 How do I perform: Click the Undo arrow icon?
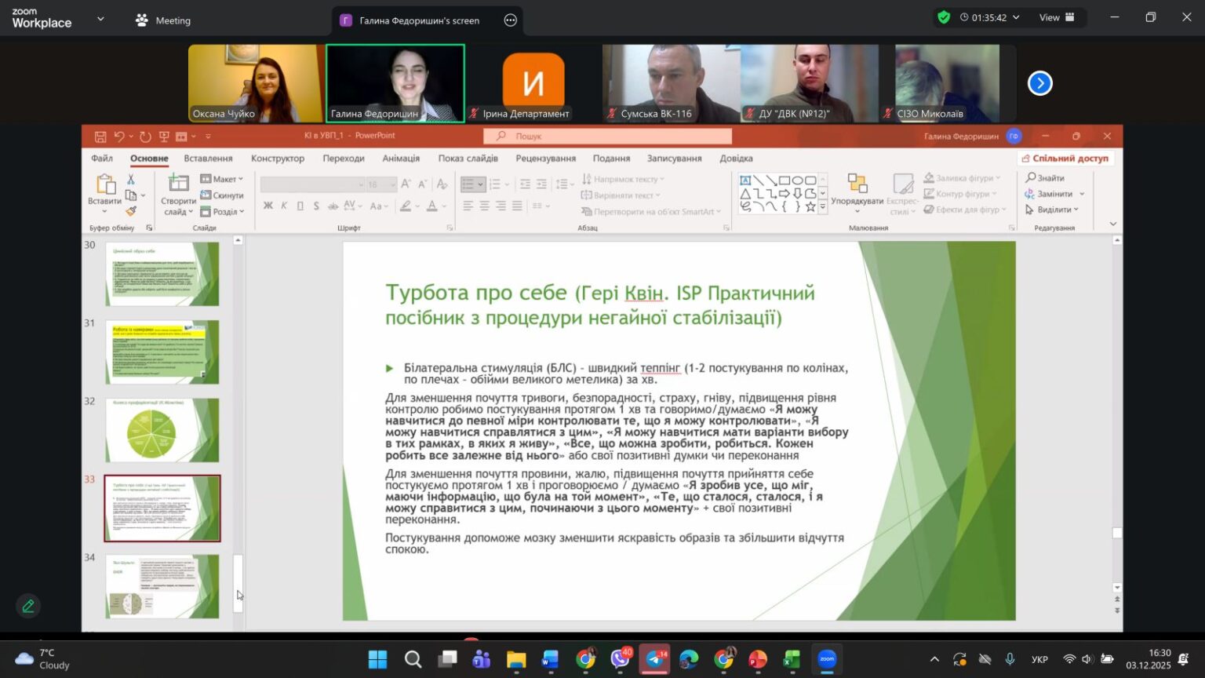pos(119,137)
